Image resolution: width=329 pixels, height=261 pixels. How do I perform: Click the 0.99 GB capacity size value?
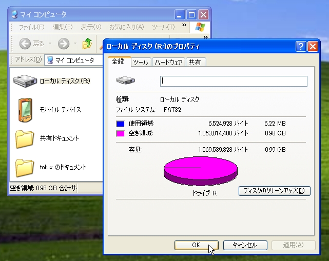tap(275, 149)
